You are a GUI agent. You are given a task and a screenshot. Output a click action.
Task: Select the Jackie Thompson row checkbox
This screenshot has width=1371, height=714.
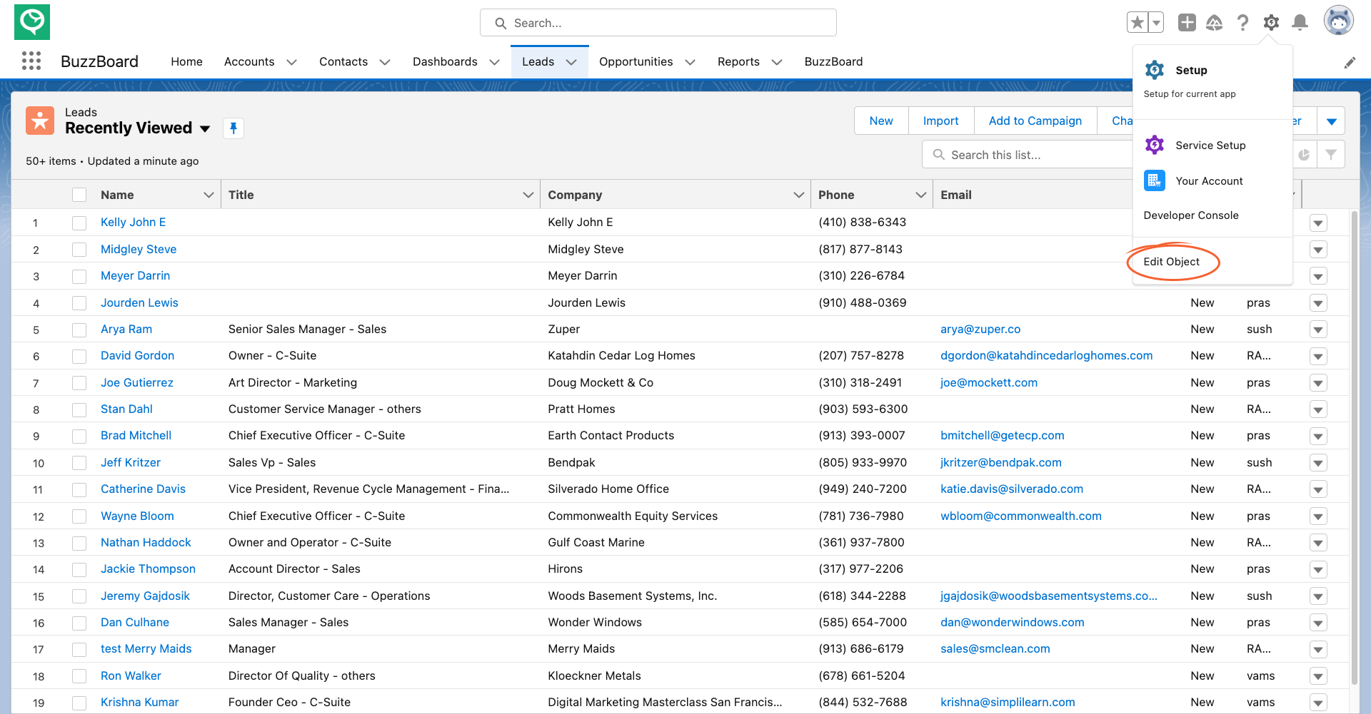pos(79,569)
